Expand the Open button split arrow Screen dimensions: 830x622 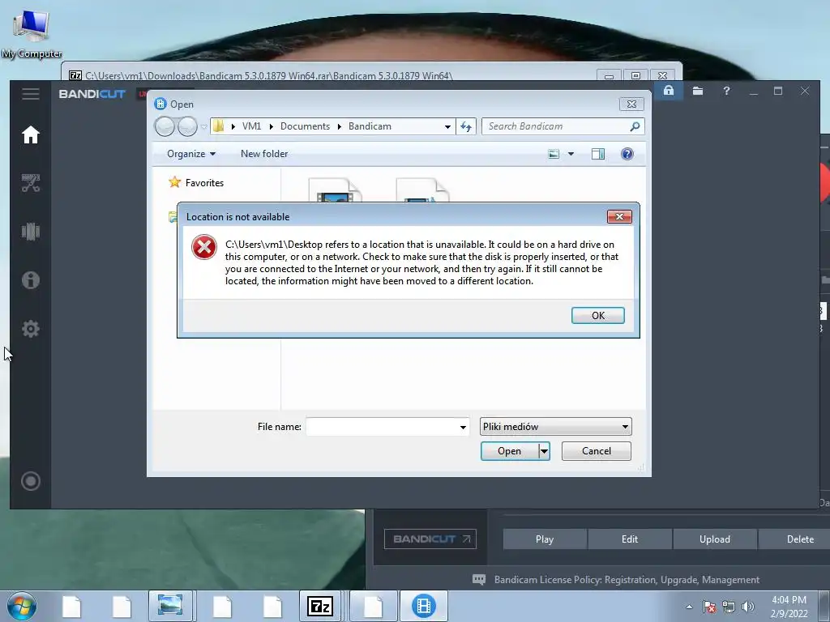pos(544,451)
